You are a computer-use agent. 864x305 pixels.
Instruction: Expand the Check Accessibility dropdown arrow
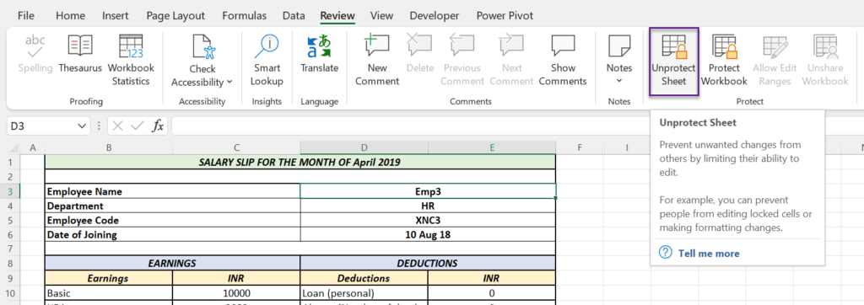tap(229, 82)
